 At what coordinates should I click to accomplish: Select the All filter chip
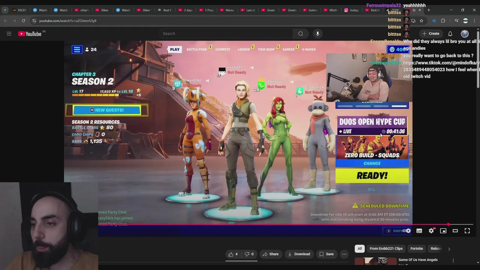coord(360,249)
